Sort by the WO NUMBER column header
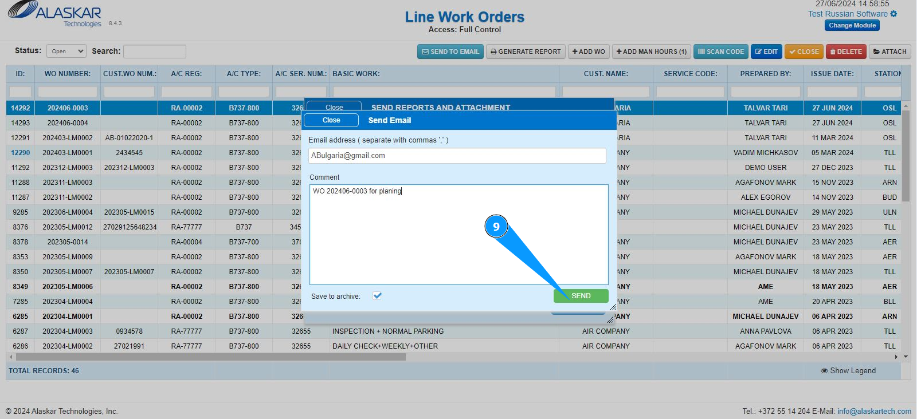Screen dimensions: 917x419 point(68,74)
